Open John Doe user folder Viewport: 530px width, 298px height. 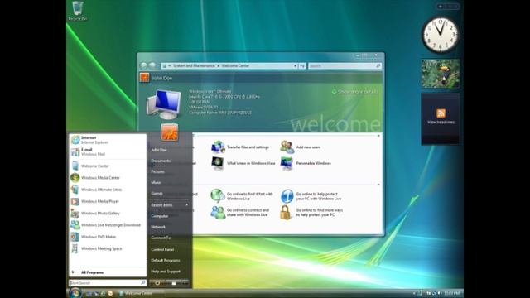pyautogui.click(x=159, y=150)
